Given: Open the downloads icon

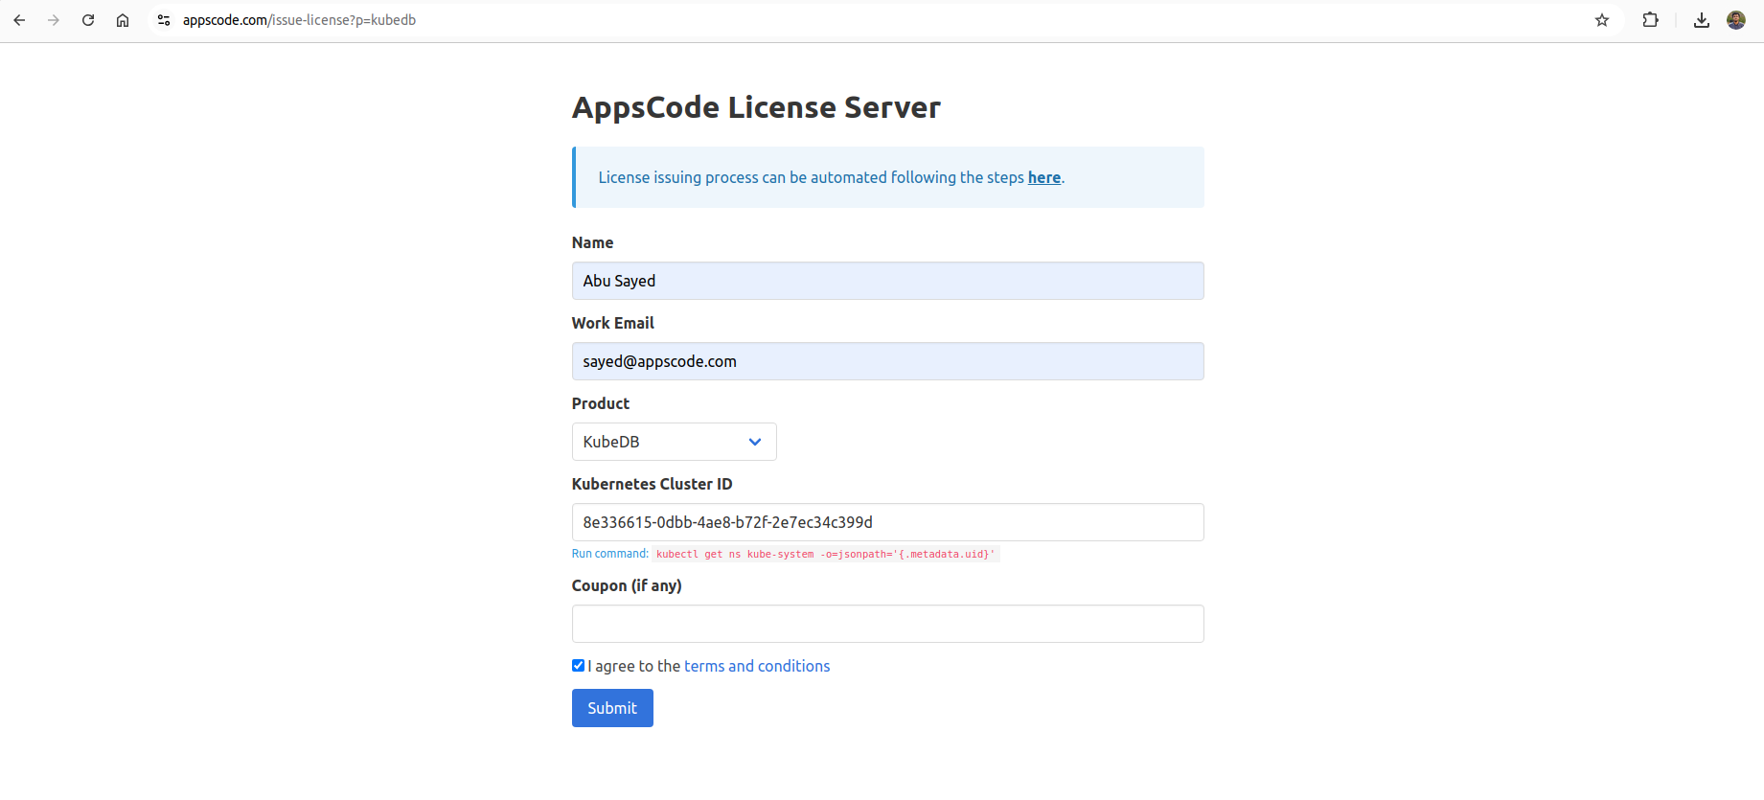Looking at the screenshot, I should pos(1702,20).
